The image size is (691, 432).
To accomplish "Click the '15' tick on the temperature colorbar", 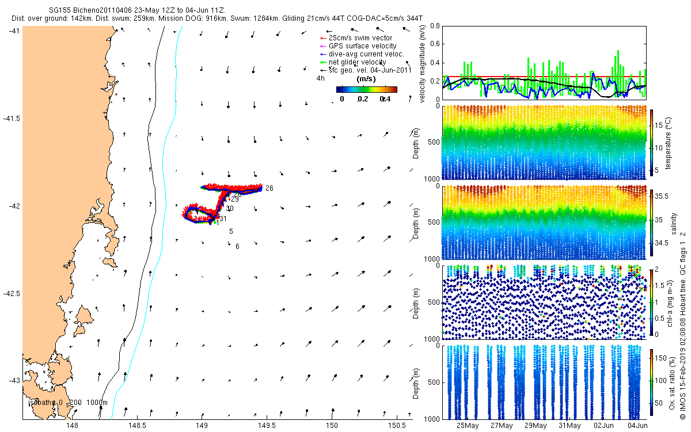I will click(x=659, y=126).
